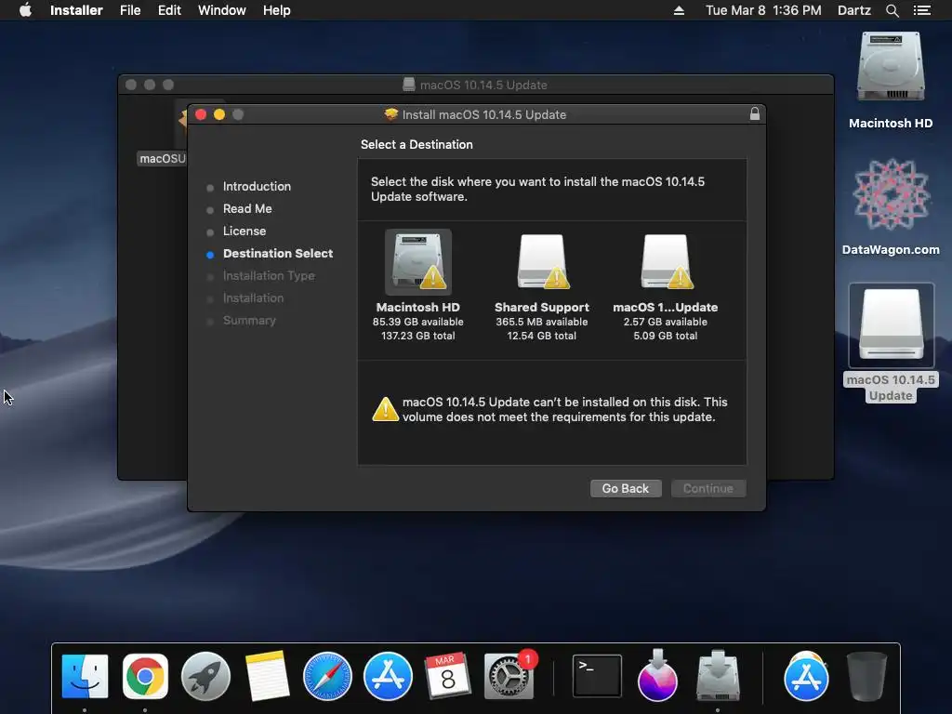Image resolution: width=952 pixels, height=714 pixels.
Task: Click the Installer drive icon in Dock
Action: 718,676
